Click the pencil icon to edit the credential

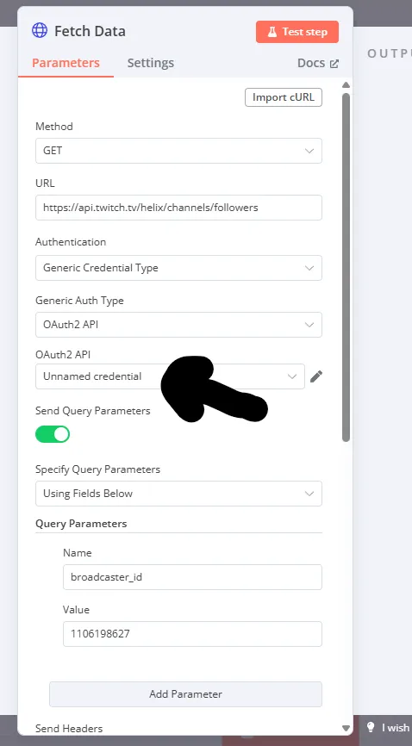tap(316, 376)
